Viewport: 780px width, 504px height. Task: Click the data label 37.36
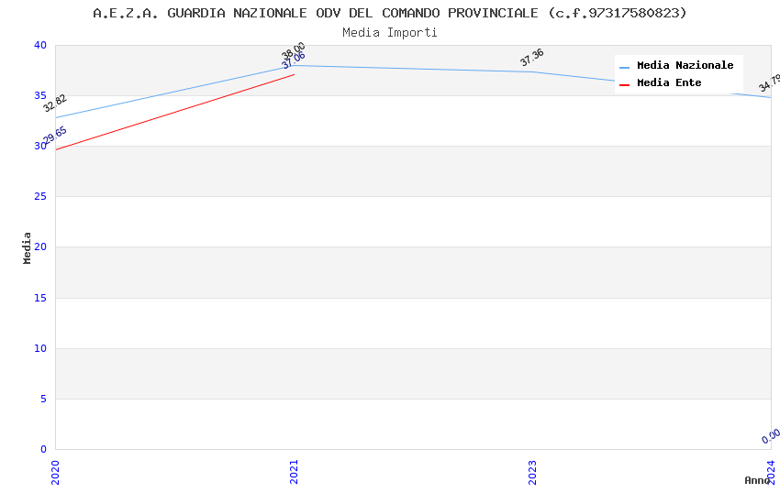[x=532, y=57]
